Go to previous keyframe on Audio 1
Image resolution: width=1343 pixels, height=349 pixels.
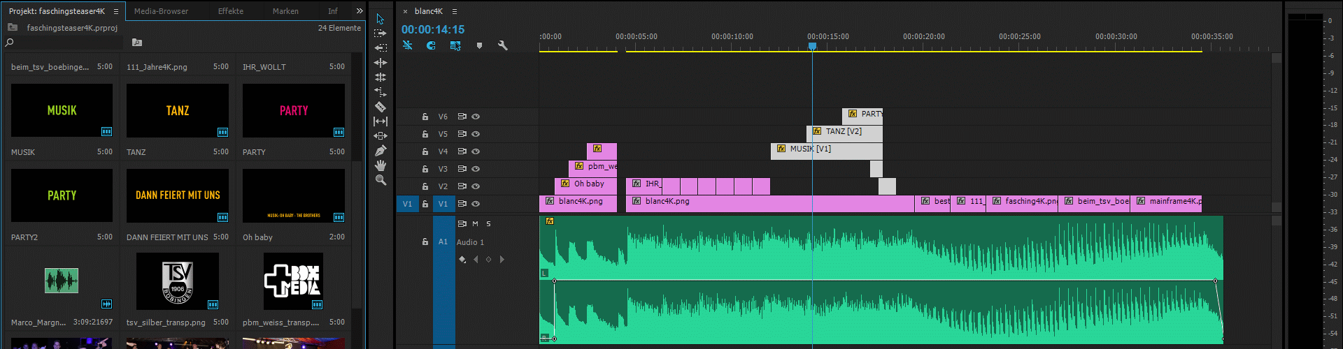point(476,260)
